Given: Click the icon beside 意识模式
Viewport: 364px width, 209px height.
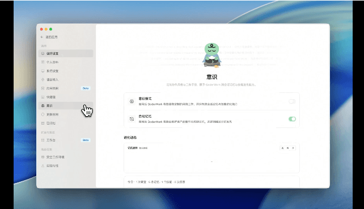Looking at the screenshot, I should pyautogui.click(x=132, y=101).
